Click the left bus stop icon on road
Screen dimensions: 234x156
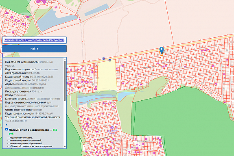pyautogui.click(x=103, y=58)
